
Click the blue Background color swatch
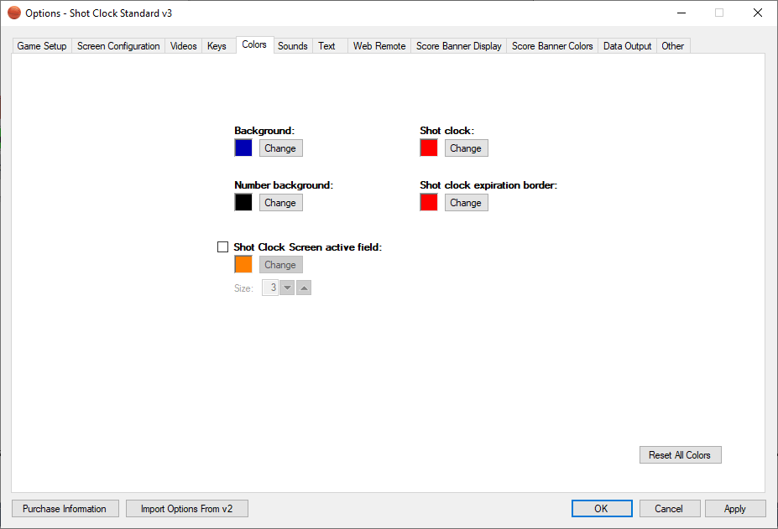pos(243,148)
